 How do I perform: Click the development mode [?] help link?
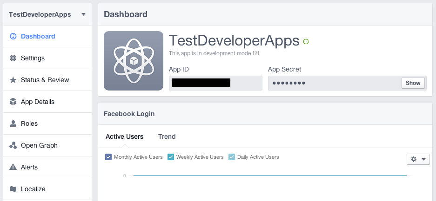(x=256, y=53)
